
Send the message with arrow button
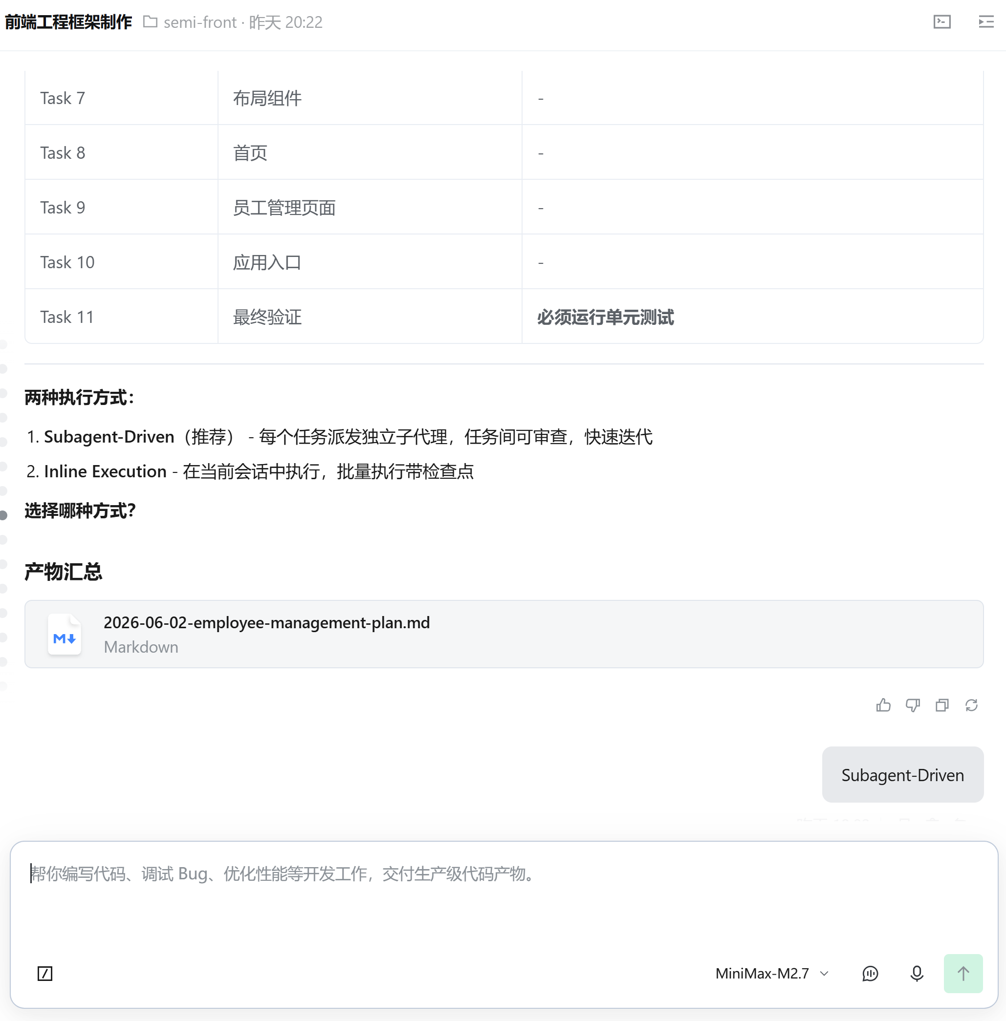click(962, 973)
